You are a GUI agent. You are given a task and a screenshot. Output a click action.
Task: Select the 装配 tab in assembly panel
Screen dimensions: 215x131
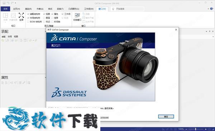tap(4, 37)
